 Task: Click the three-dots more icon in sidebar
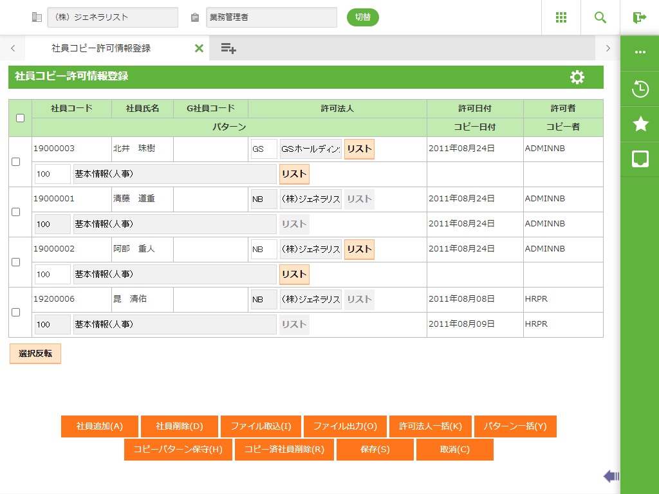click(640, 52)
